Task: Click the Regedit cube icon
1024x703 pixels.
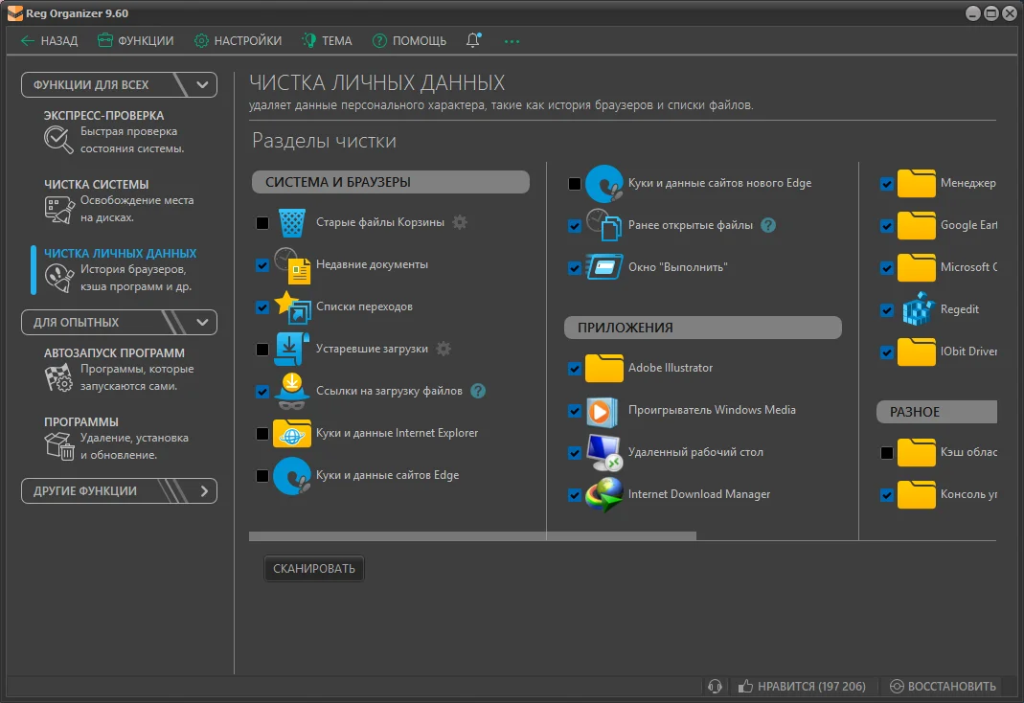Action: tap(917, 310)
